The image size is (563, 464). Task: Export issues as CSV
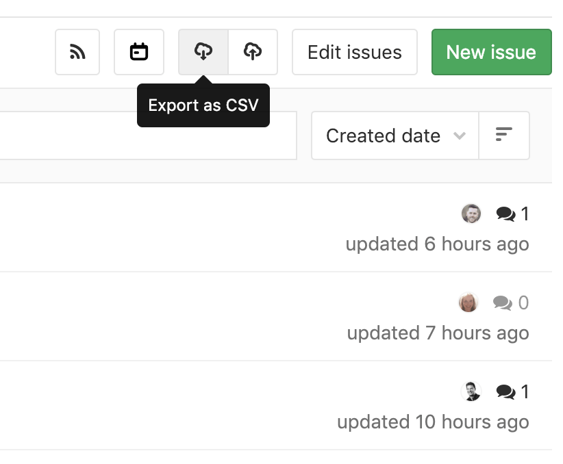tap(203, 52)
